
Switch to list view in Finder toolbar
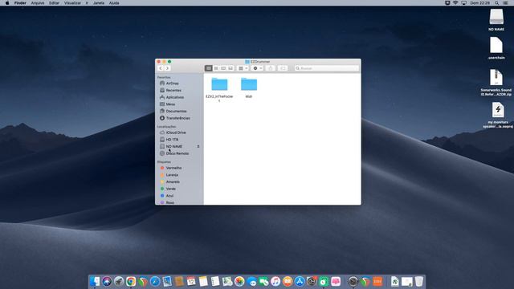pyautogui.click(x=216, y=68)
